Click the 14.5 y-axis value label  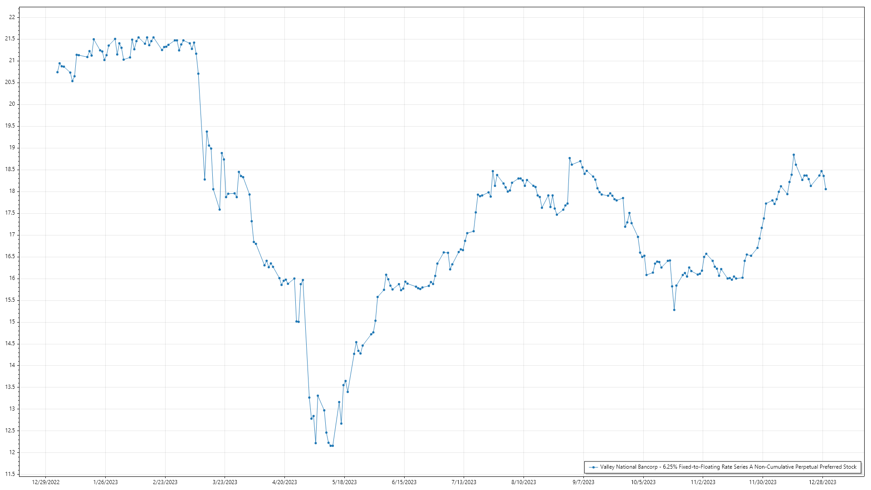(x=10, y=343)
